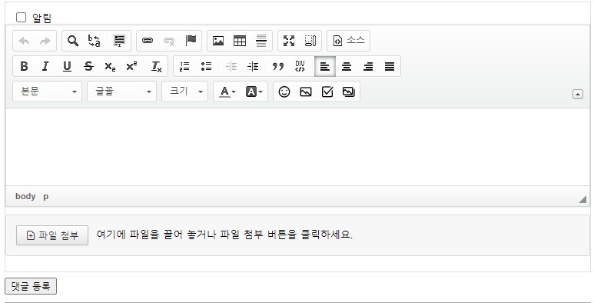Insert an anchor flag

(191, 41)
